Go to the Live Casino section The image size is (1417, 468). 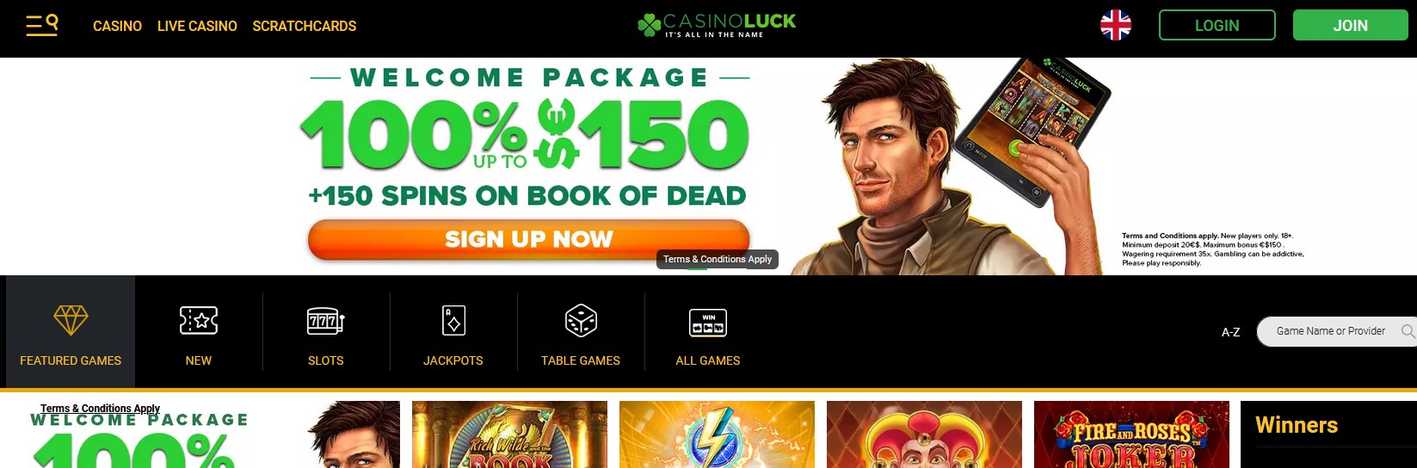point(197,26)
